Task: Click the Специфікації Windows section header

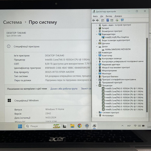Action: point(48,100)
